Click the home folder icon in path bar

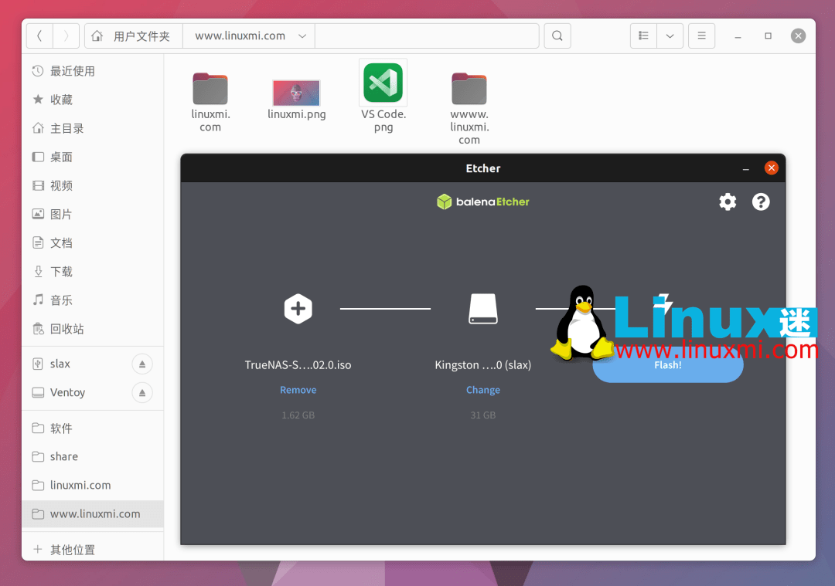(97, 36)
